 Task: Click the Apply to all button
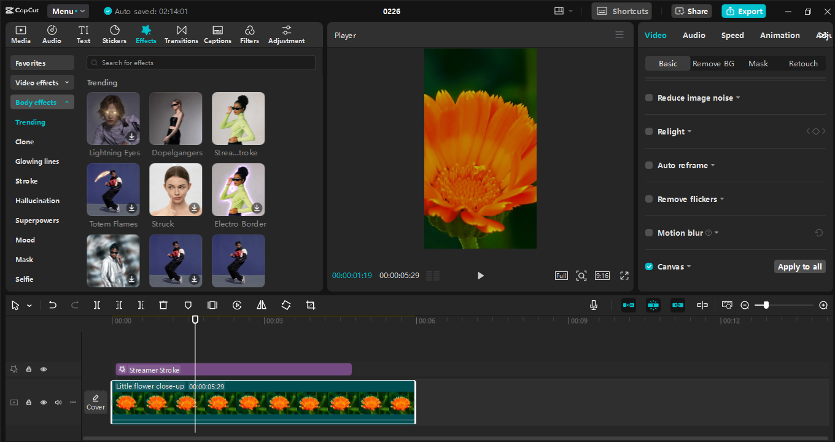[799, 266]
